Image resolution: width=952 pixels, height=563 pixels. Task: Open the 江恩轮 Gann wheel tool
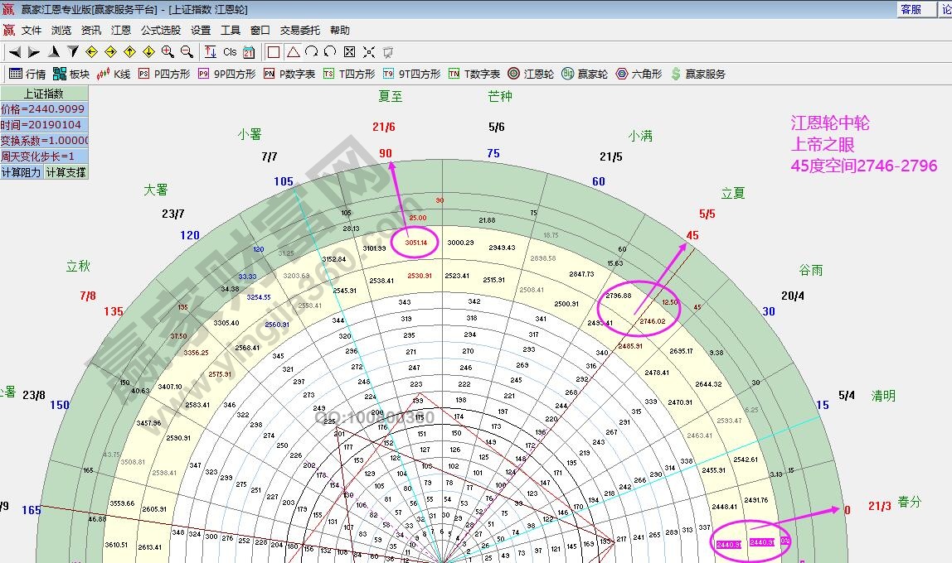pyautogui.click(x=531, y=74)
